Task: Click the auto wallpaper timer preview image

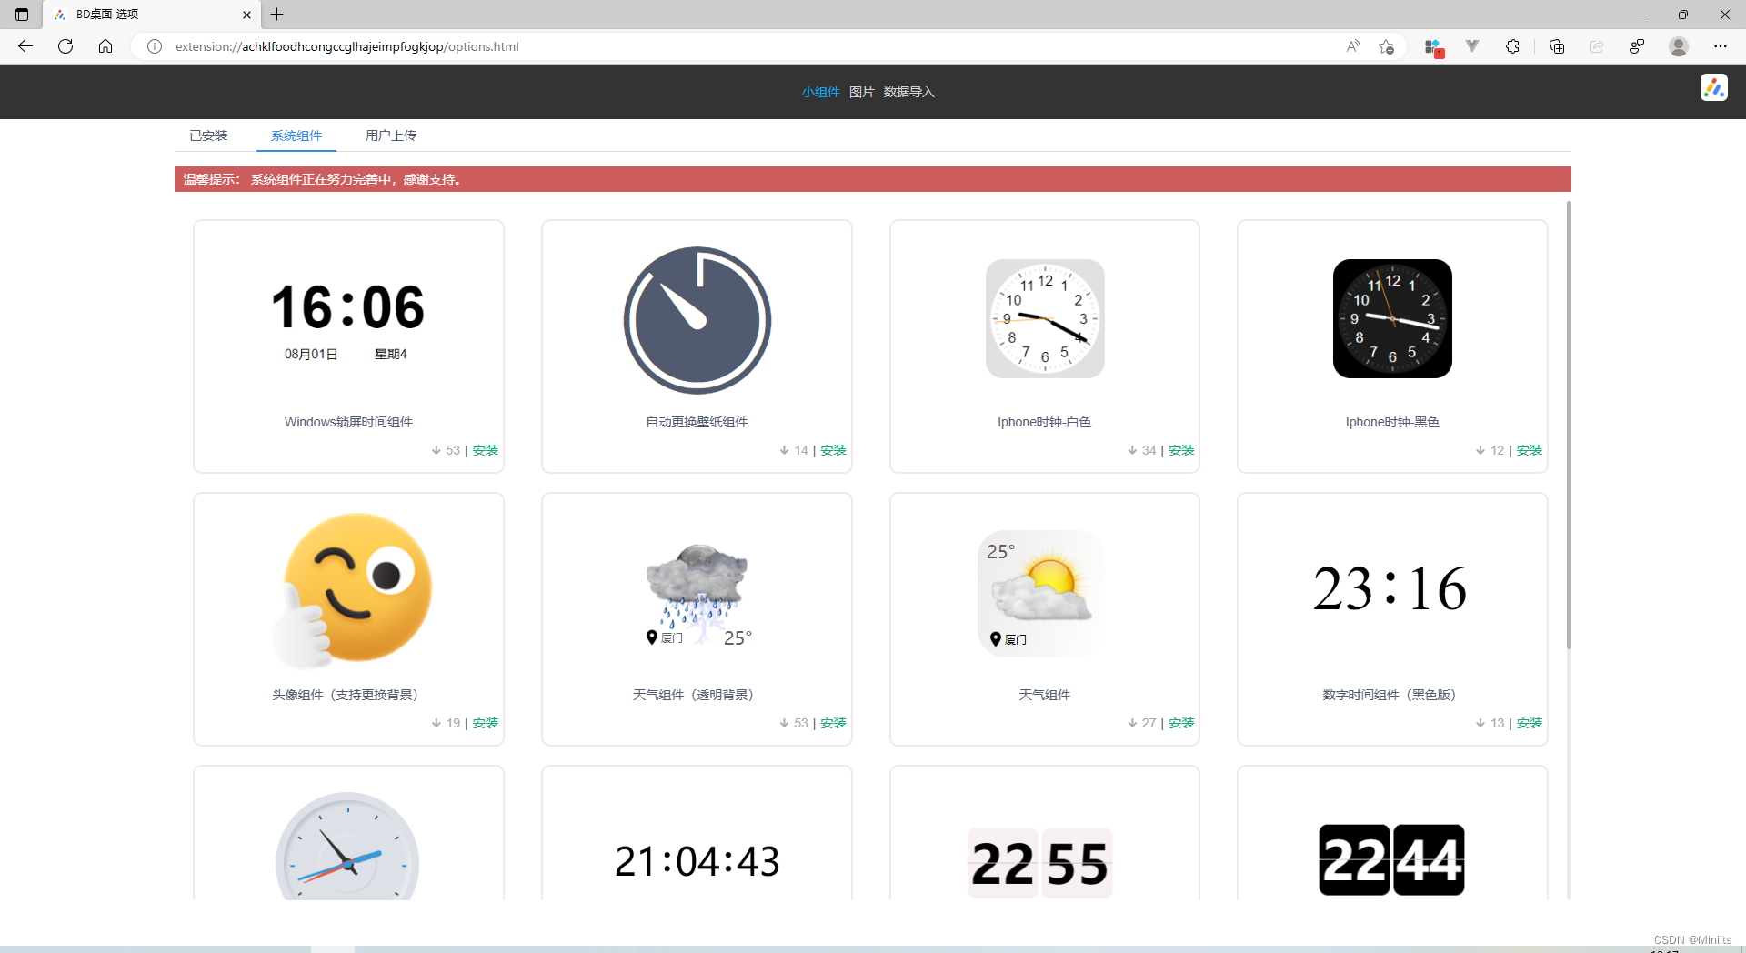Action: [x=697, y=320]
